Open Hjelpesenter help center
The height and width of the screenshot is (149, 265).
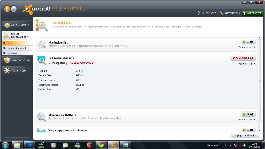[x=206, y=13]
